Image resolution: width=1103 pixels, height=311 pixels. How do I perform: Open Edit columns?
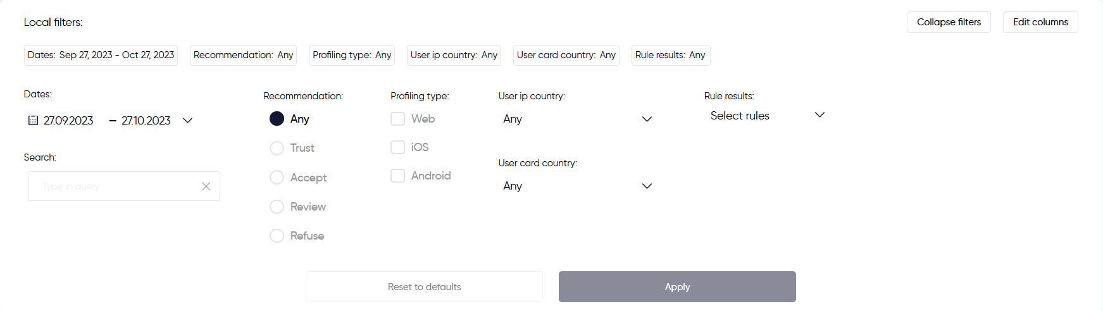pos(1040,22)
